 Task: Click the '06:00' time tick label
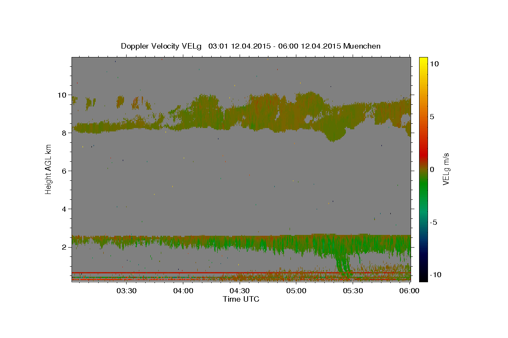[409, 291]
